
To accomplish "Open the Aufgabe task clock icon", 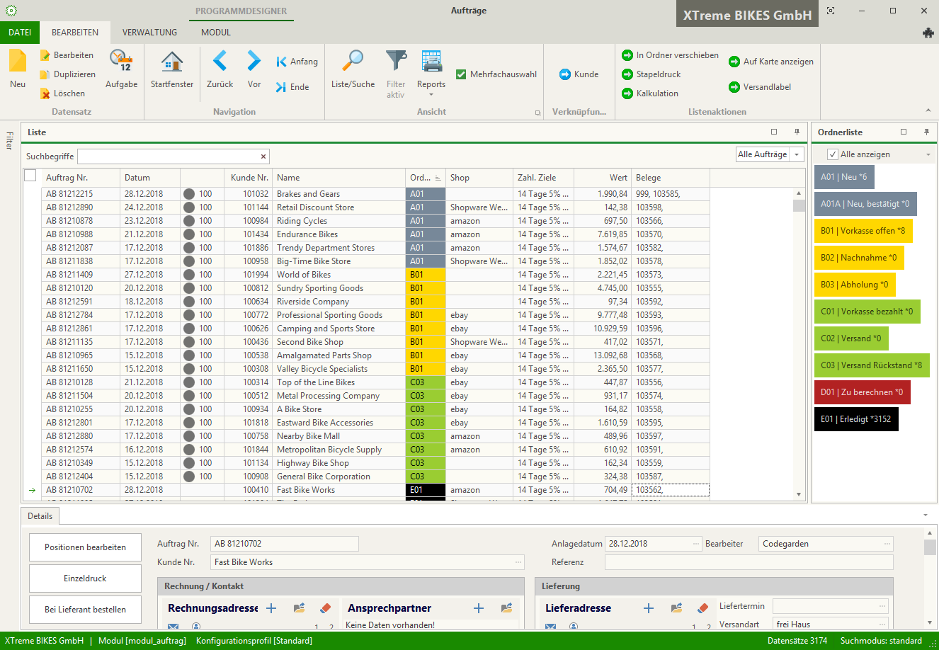I will pos(121,61).
